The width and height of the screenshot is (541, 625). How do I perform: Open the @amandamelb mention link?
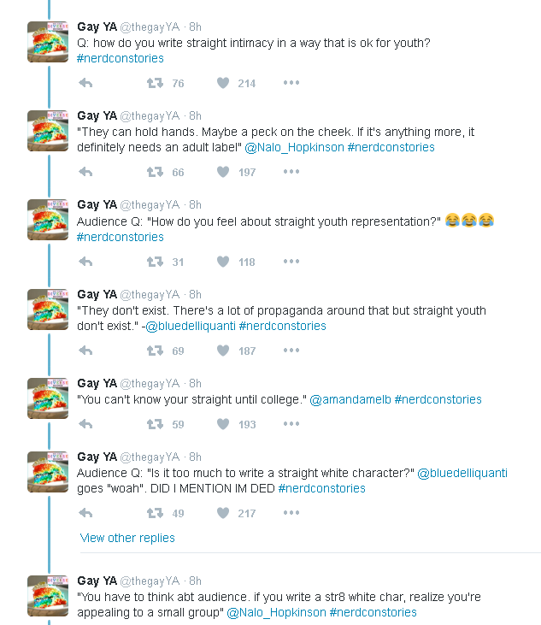[350, 399]
